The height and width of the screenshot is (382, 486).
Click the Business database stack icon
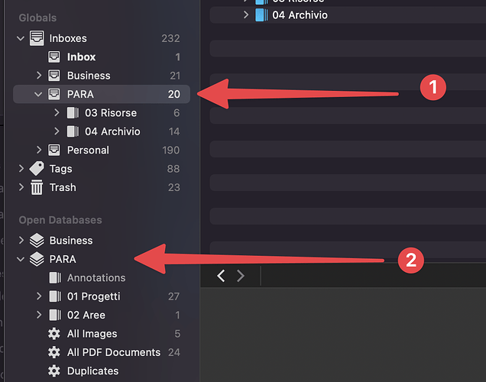coord(37,241)
